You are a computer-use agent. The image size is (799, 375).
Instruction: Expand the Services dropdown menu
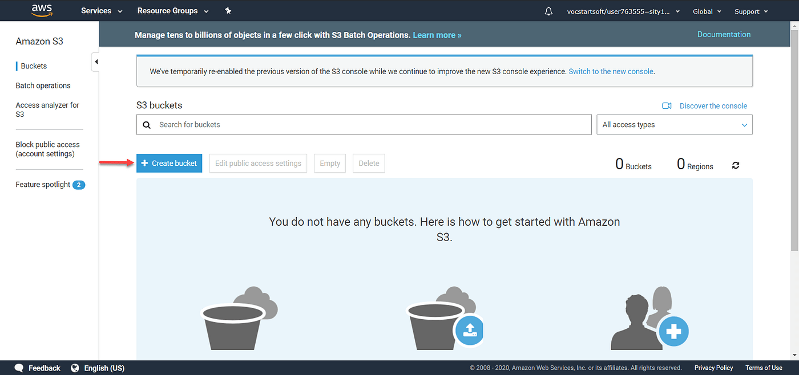pyautogui.click(x=102, y=11)
